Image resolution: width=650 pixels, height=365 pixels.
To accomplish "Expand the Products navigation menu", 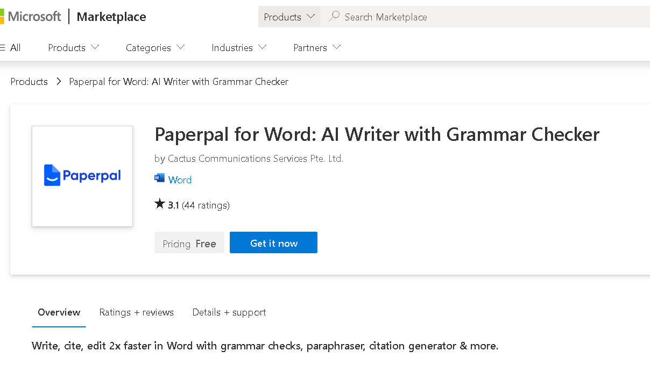I will click(74, 47).
